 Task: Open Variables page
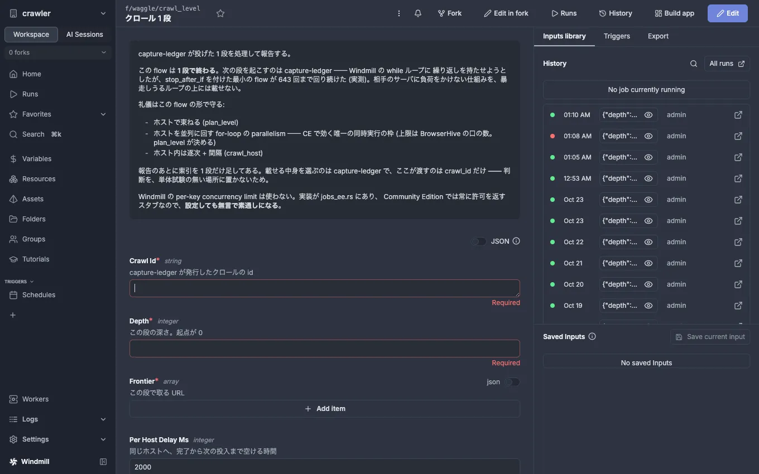pos(58,159)
